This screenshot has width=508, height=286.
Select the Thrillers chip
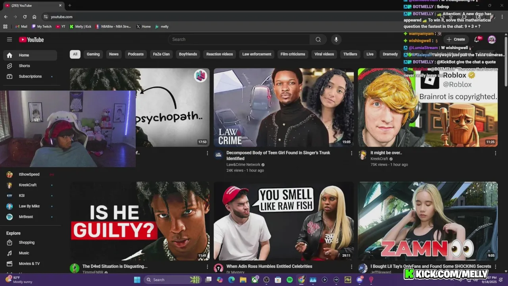coord(350,54)
